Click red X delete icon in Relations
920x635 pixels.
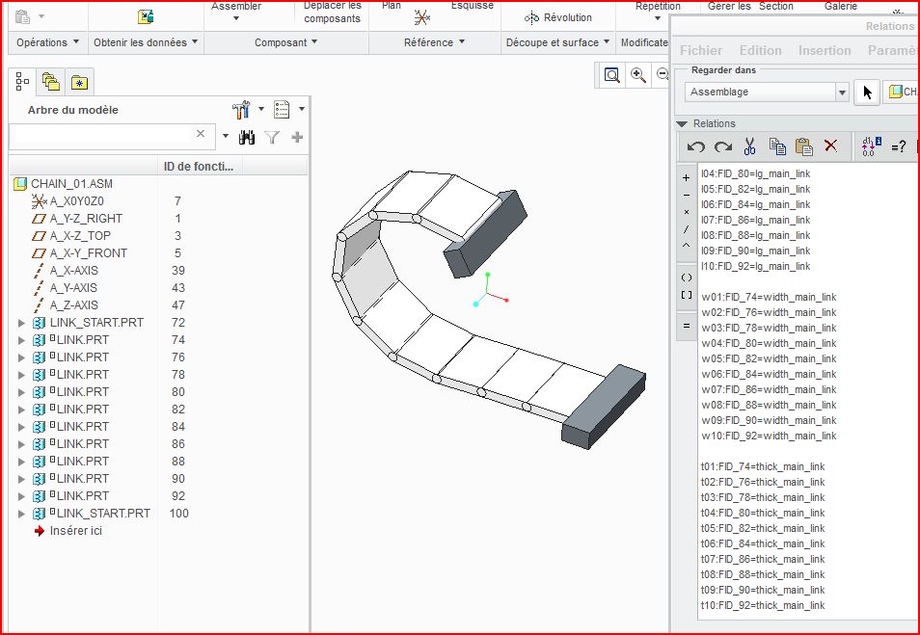tap(831, 146)
